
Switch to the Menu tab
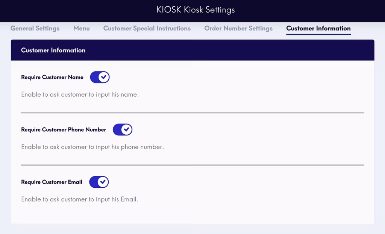click(x=81, y=29)
